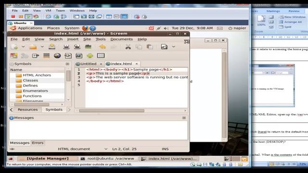Viewport: 308px width, 173px height.
Task: Click the date and time clock in the panel
Action: point(192,28)
